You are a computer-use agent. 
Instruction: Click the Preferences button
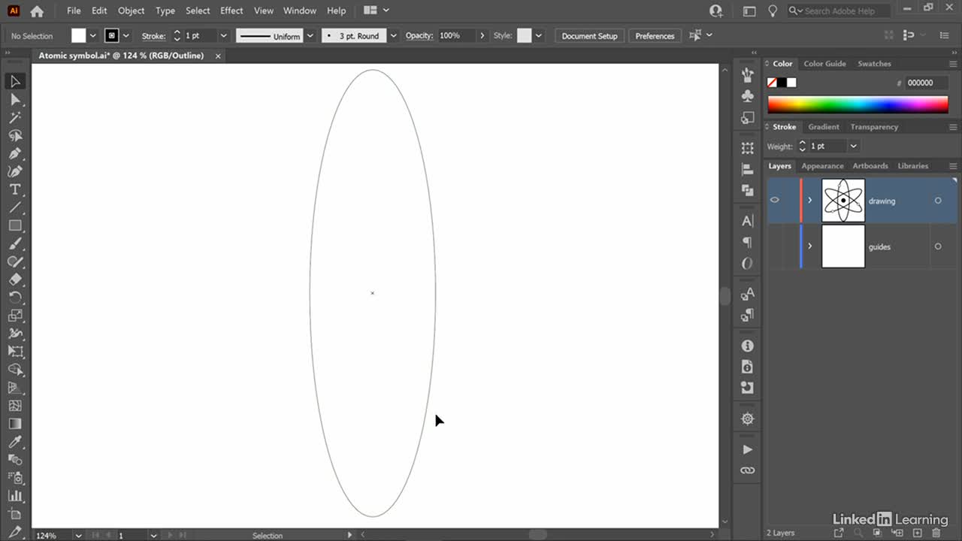click(x=655, y=36)
